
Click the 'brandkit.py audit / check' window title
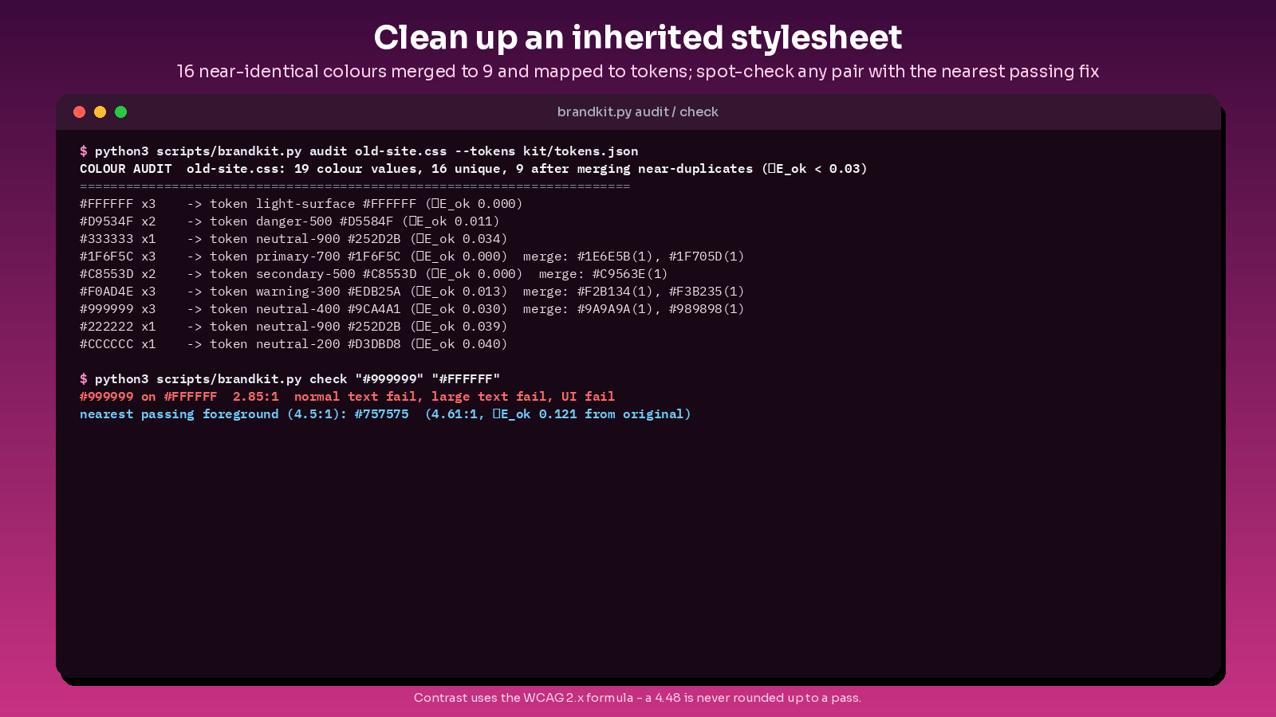(x=638, y=112)
